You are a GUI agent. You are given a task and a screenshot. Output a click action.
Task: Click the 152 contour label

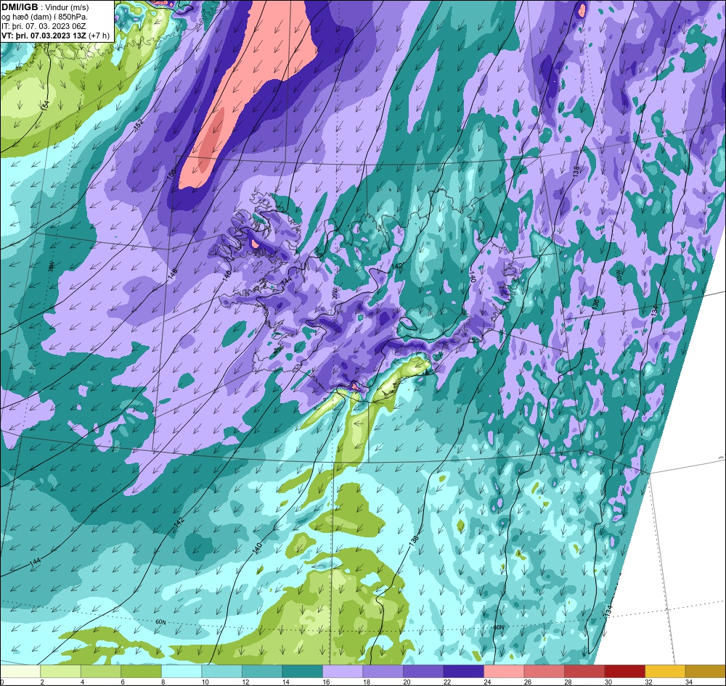coord(139,125)
